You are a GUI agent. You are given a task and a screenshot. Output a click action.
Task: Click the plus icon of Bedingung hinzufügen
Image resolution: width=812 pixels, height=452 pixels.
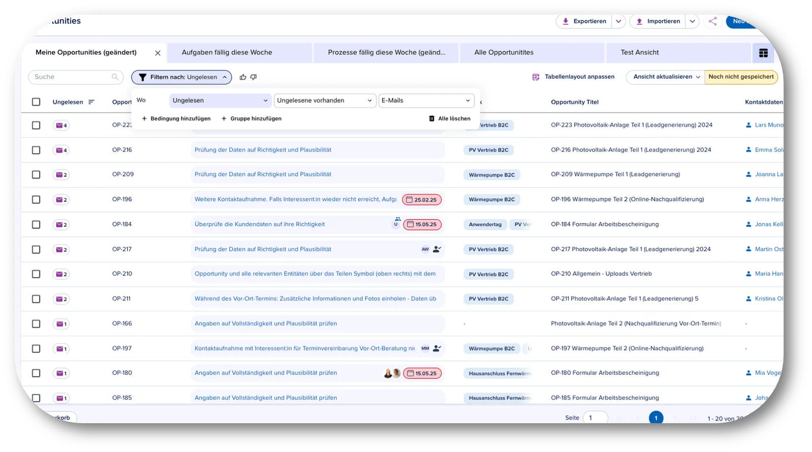(144, 119)
